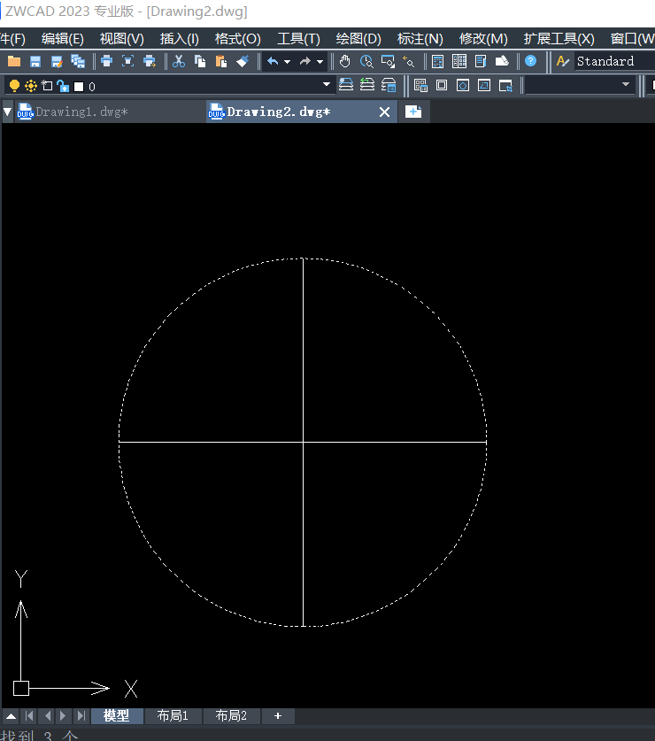Toggle layer 0 viewport freeze icon
This screenshot has width=655, height=741.
point(47,86)
